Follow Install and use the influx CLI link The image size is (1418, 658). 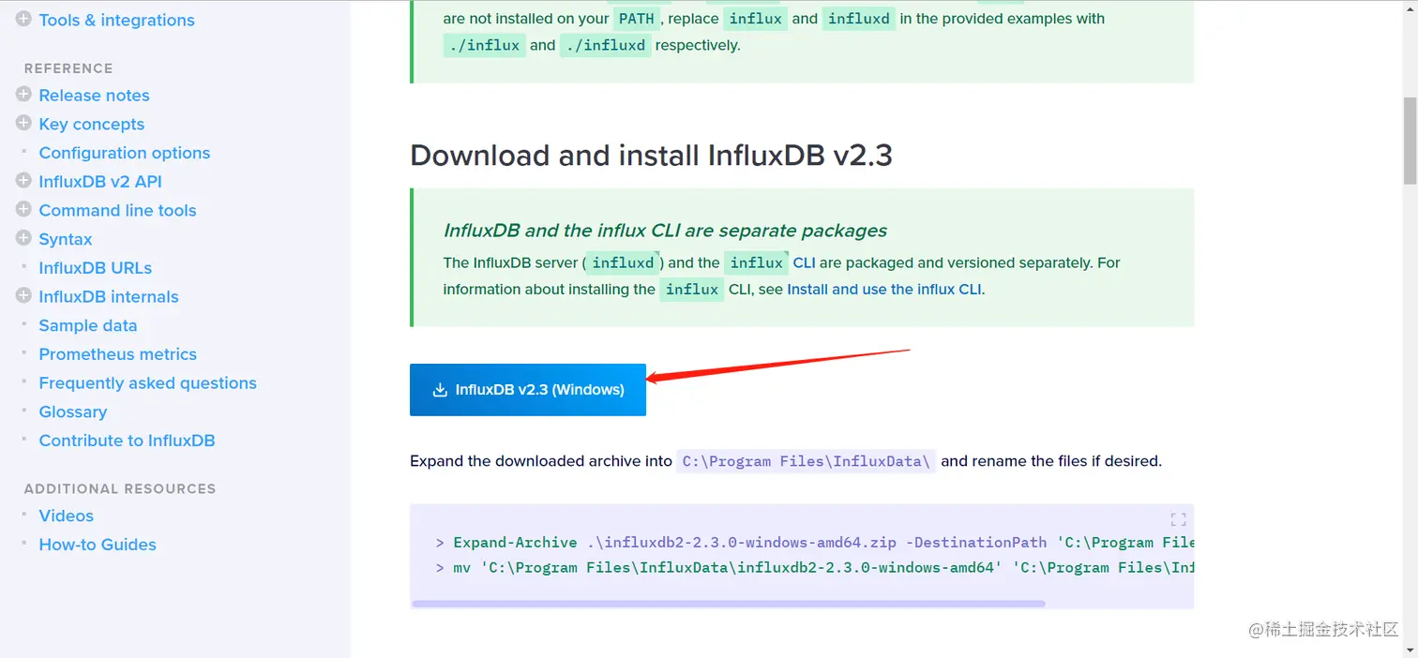click(884, 290)
